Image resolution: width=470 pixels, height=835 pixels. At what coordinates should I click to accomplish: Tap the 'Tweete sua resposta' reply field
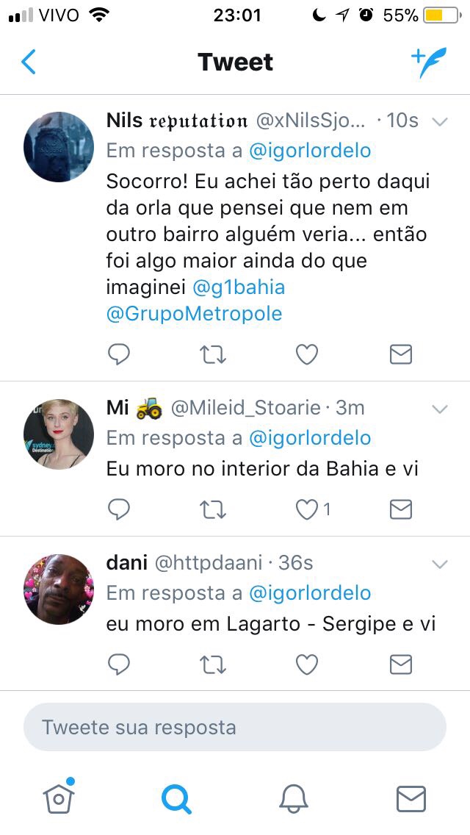click(235, 727)
